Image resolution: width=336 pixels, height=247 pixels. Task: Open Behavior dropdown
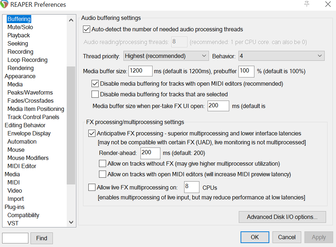tap(281, 56)
